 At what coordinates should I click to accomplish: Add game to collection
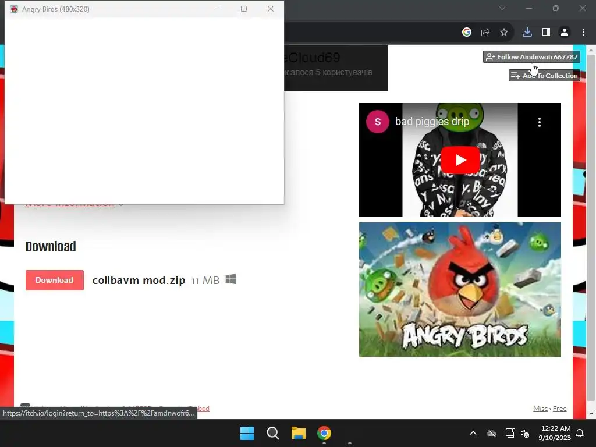[x=544, y=75]
